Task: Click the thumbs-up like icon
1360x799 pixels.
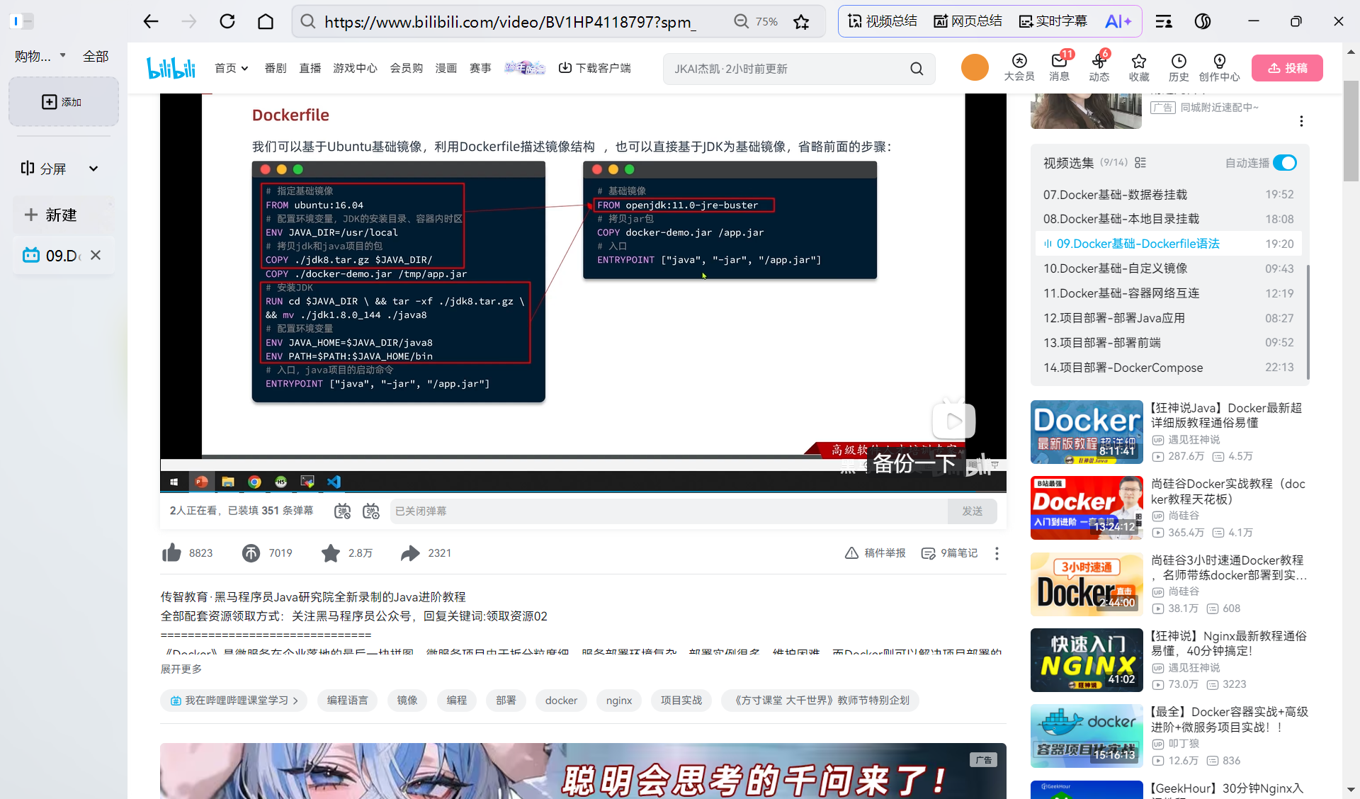Action: [172, 553]
